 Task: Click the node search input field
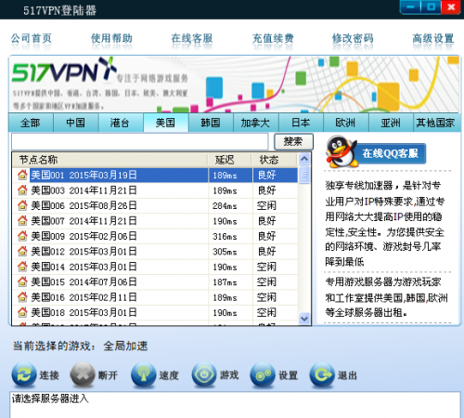point(139,142)
